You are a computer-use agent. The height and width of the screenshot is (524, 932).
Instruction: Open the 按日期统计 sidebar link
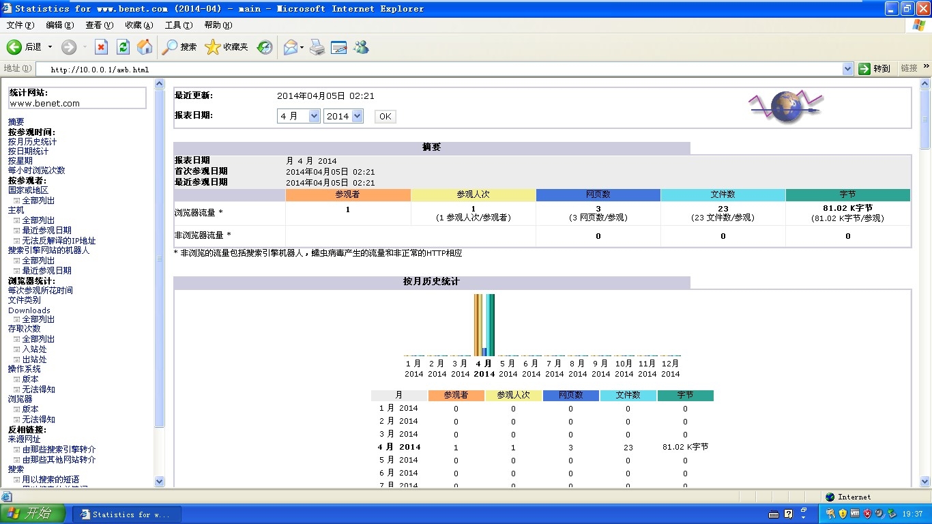(29, 151)
